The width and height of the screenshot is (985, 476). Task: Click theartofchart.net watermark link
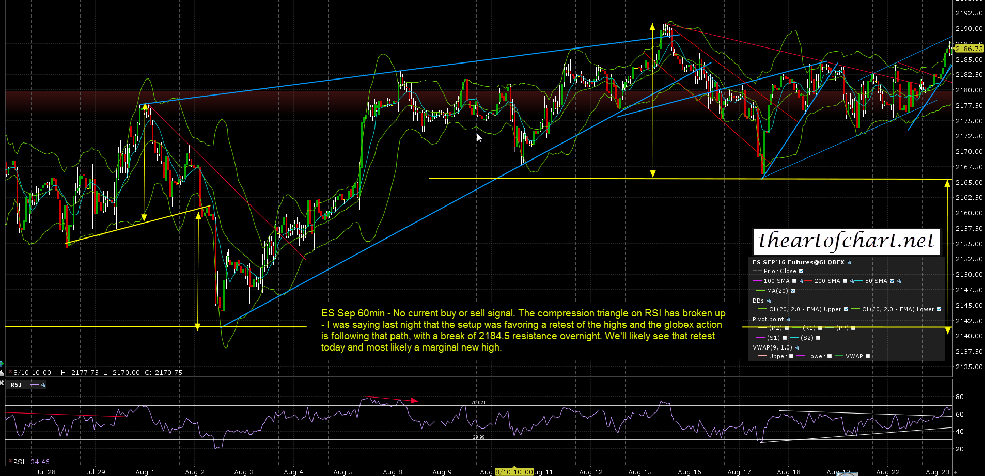click(846, 241)
